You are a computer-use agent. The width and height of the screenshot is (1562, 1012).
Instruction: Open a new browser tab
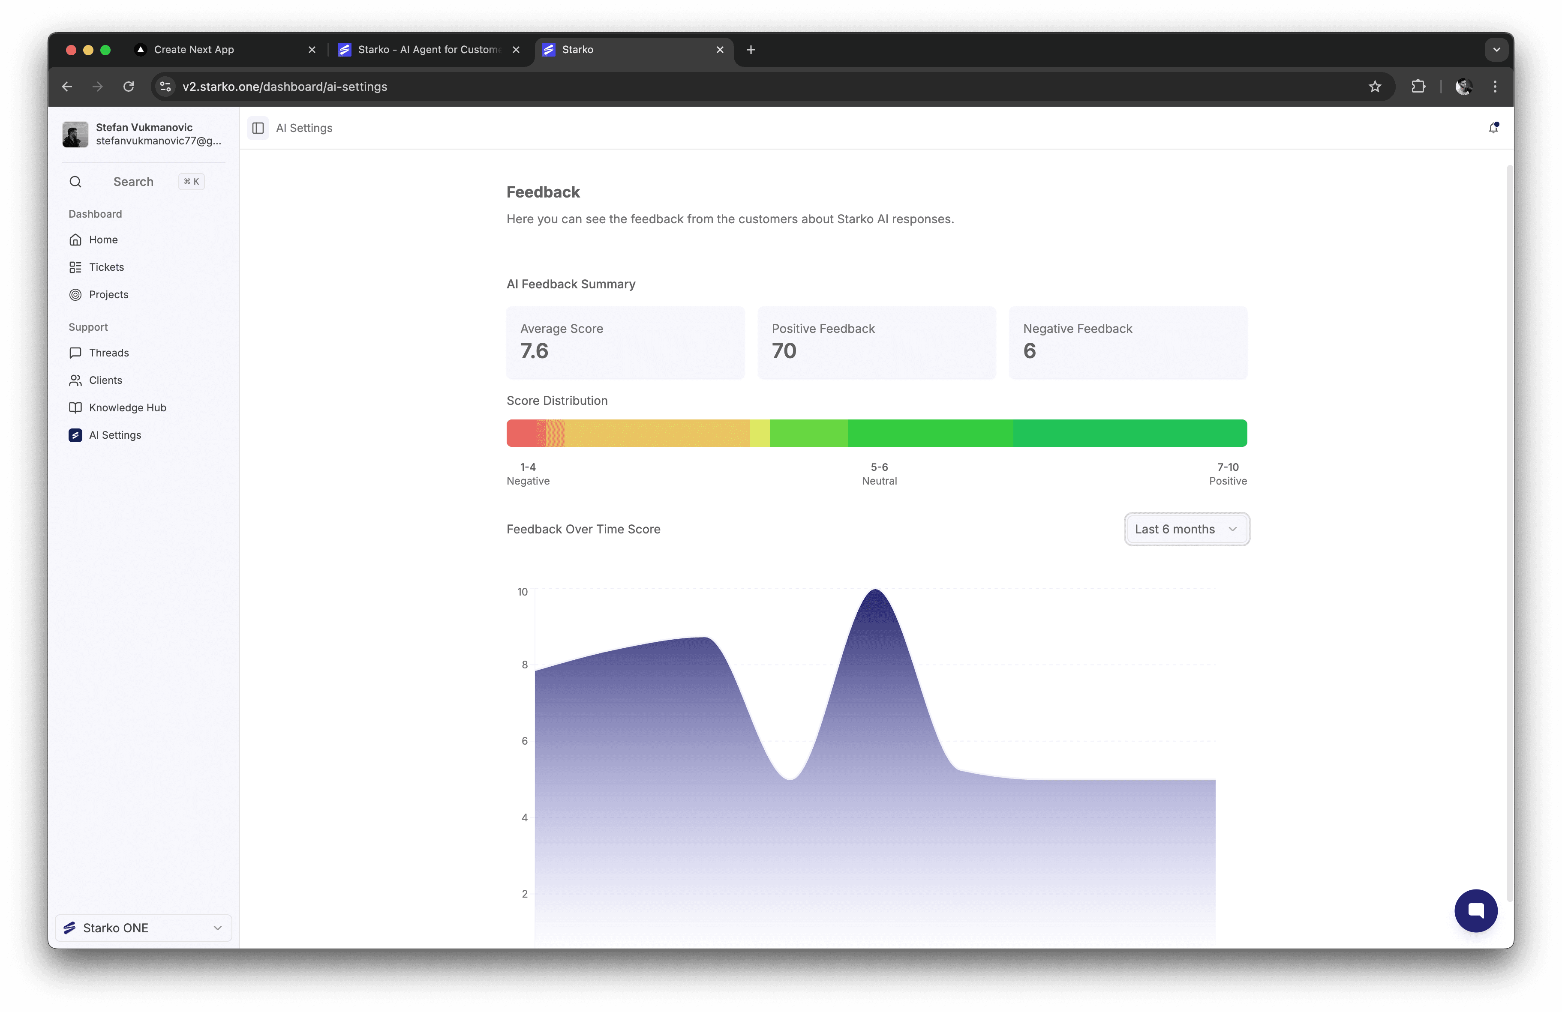tap(751, 50)
